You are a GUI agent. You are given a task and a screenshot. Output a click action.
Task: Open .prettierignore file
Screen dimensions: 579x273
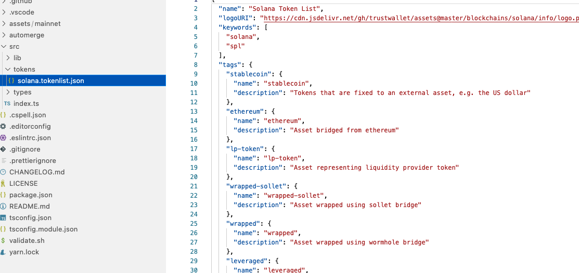32,160
